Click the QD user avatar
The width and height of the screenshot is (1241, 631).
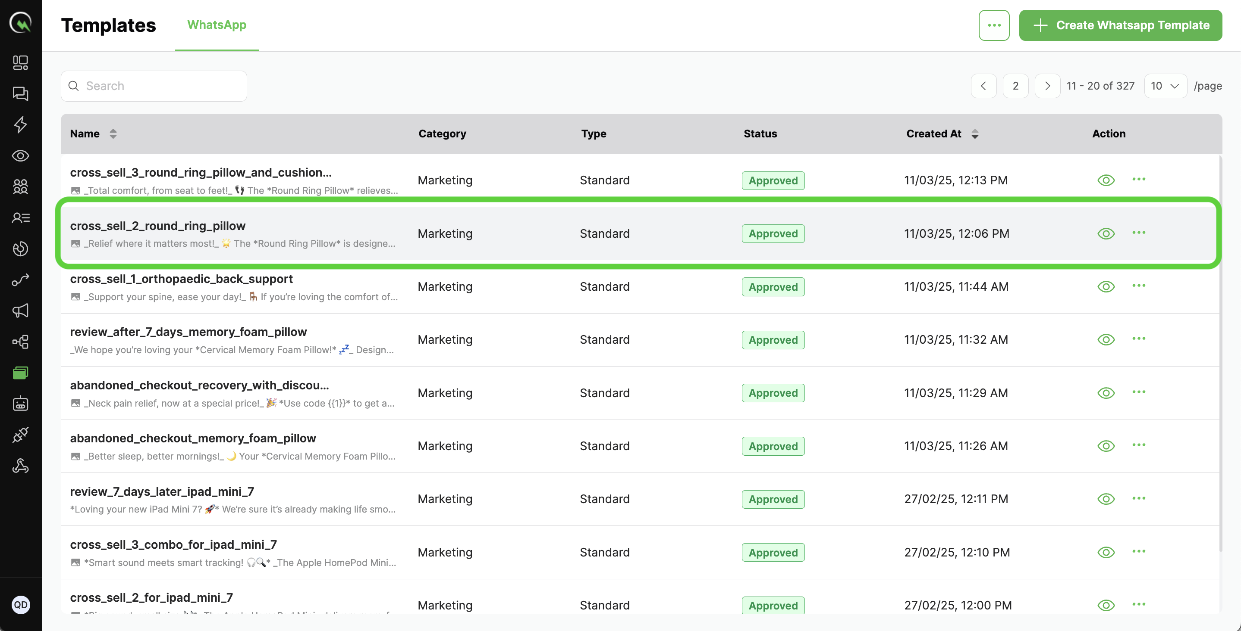click(21, 605)
